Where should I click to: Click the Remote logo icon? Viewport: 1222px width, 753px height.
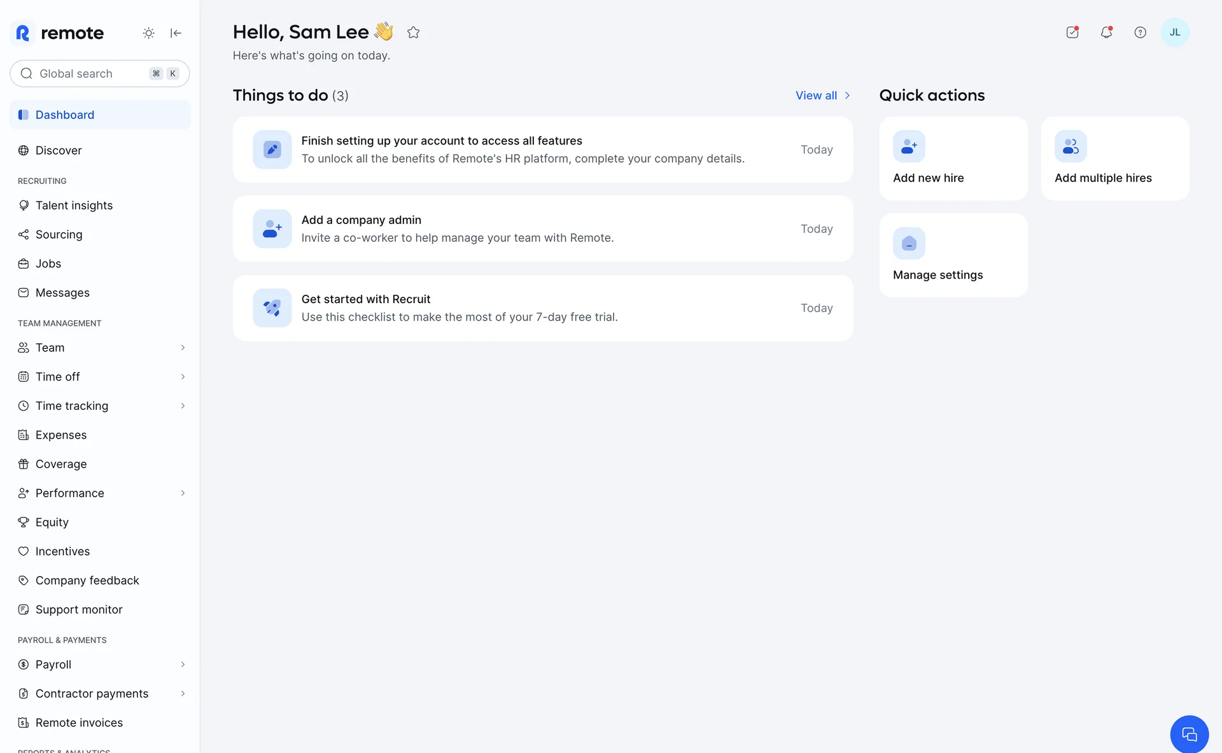tap(23, 33)
